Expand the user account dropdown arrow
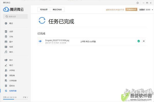Image resolution: width=154 pixels, height=102 pixels. 152,10
